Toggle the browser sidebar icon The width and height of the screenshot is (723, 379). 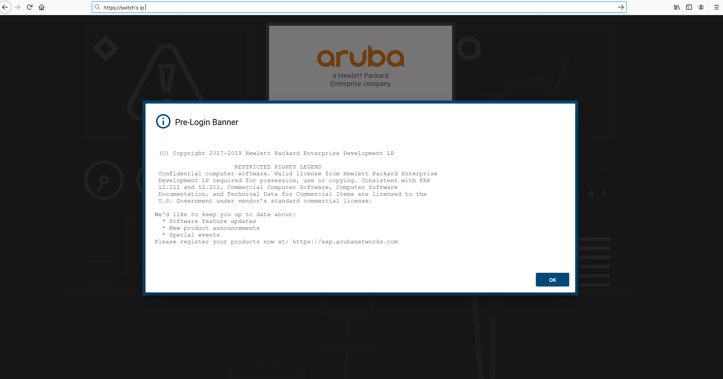click(x=689, y=7)
